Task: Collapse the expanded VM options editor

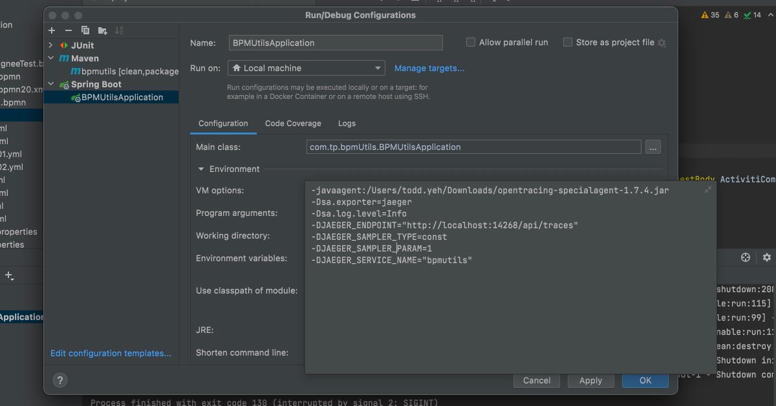Action: (x=708, y=189)
